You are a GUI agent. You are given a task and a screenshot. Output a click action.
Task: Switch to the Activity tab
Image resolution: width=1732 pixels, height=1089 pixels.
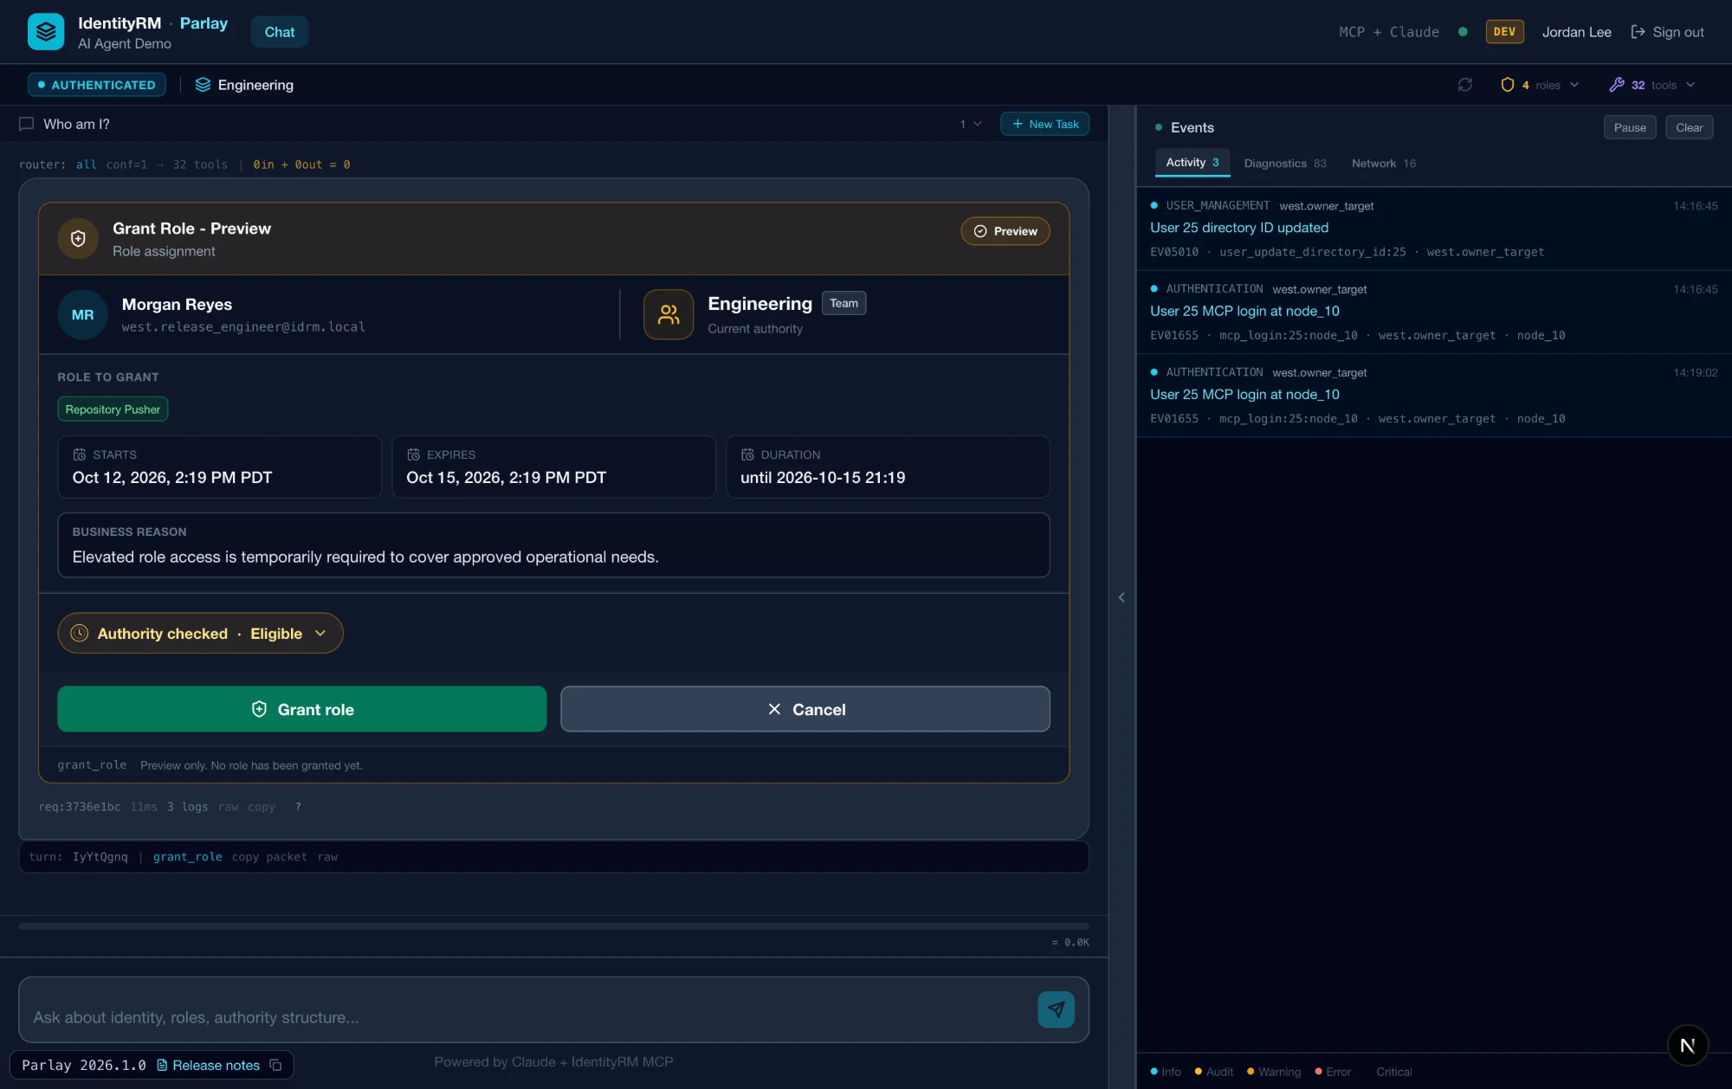coord(1192,163)
